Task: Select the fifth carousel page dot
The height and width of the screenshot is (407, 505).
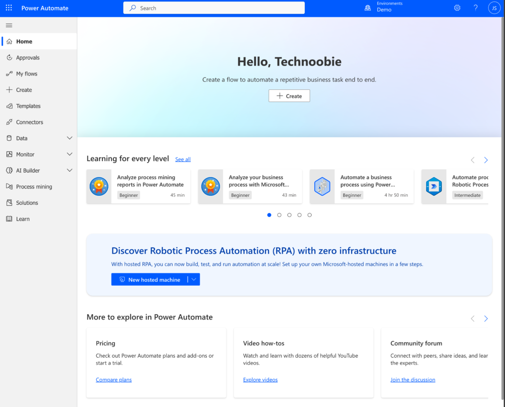Action: (x=310, y=215)
